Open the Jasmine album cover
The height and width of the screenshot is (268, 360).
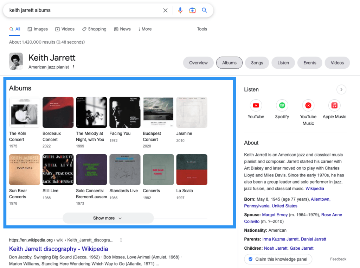192,112
